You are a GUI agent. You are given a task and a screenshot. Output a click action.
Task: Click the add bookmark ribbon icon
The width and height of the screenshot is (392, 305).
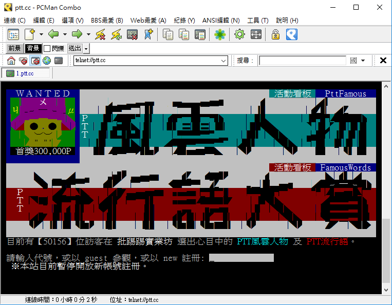(x=148, y=34)
